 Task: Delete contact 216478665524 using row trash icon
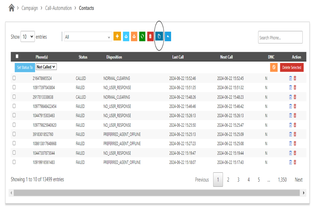[295, 78]
